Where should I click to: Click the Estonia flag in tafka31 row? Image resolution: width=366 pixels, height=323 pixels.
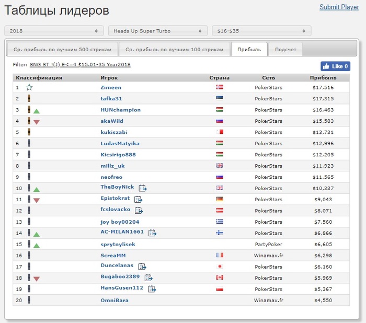tap(220, 98)
